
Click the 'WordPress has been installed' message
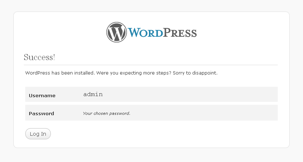(x=60, y=73)
